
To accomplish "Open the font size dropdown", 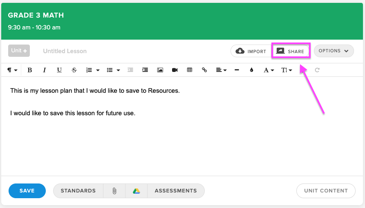I will point(287,70).
